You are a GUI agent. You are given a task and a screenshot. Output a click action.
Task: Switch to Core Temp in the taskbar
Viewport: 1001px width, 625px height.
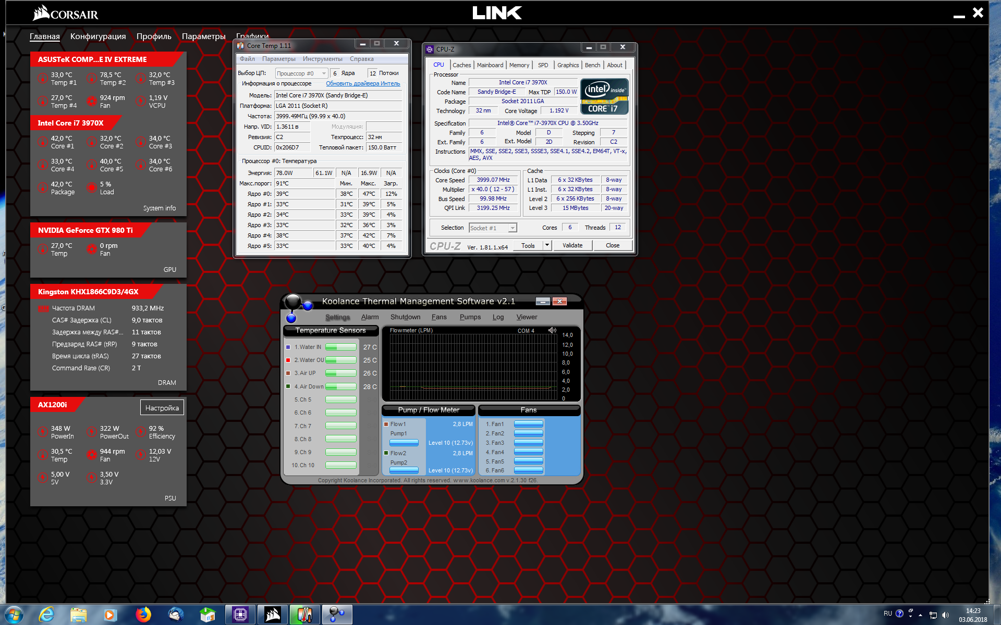(304, 615)
